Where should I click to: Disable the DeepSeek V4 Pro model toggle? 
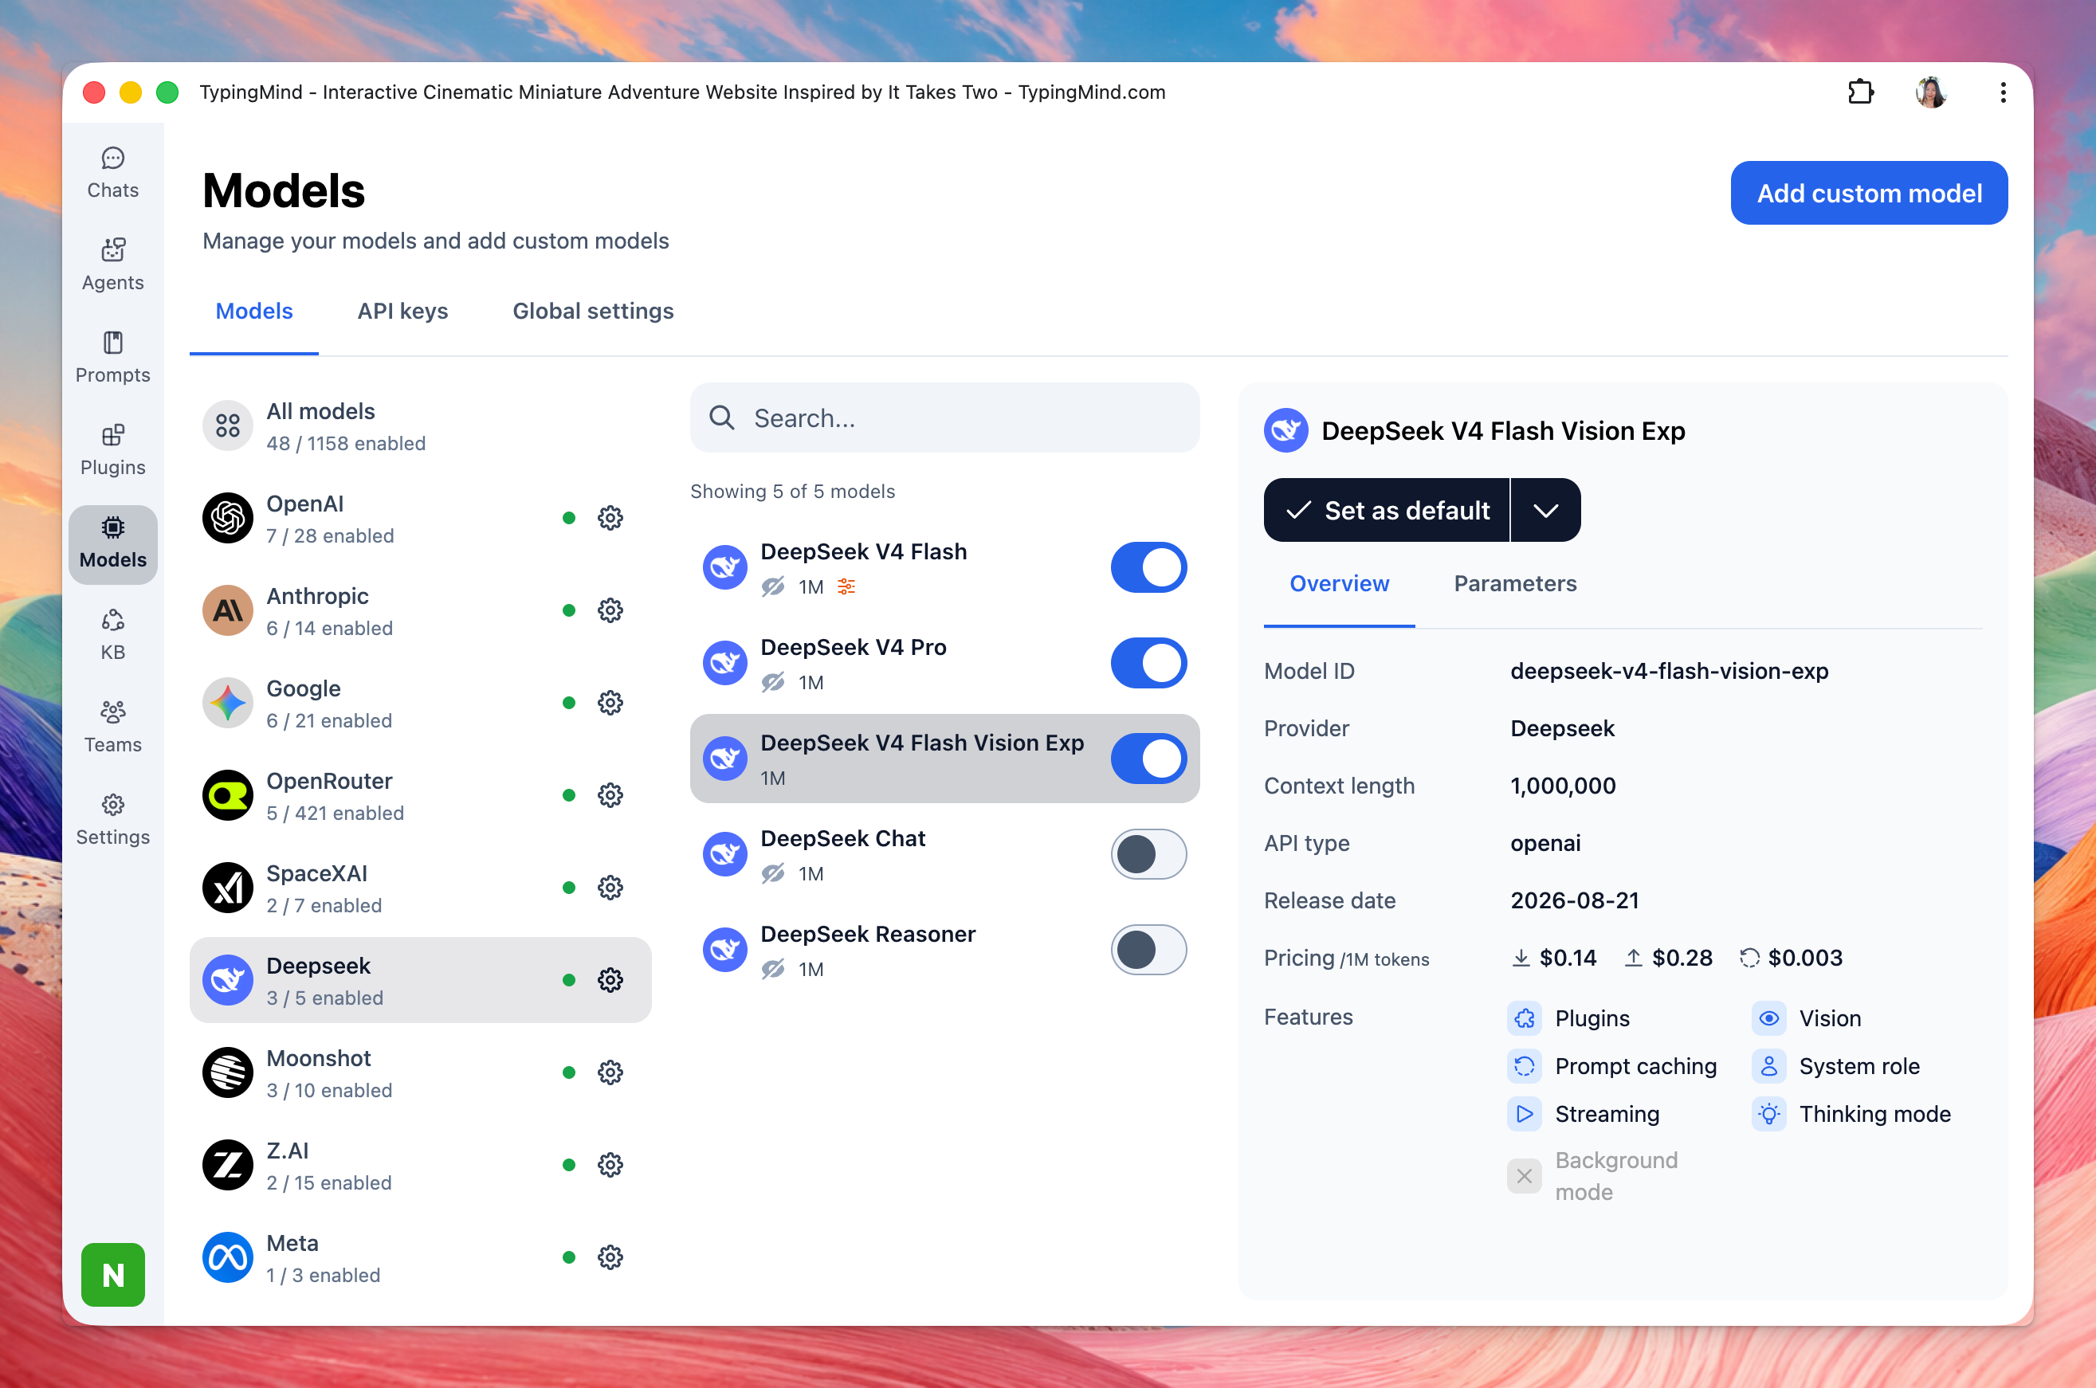1148,663
